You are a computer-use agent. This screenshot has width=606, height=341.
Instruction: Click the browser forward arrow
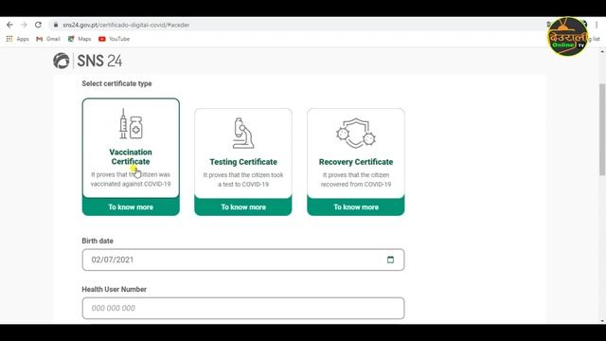pyautogui.click(x=24, y=25)
